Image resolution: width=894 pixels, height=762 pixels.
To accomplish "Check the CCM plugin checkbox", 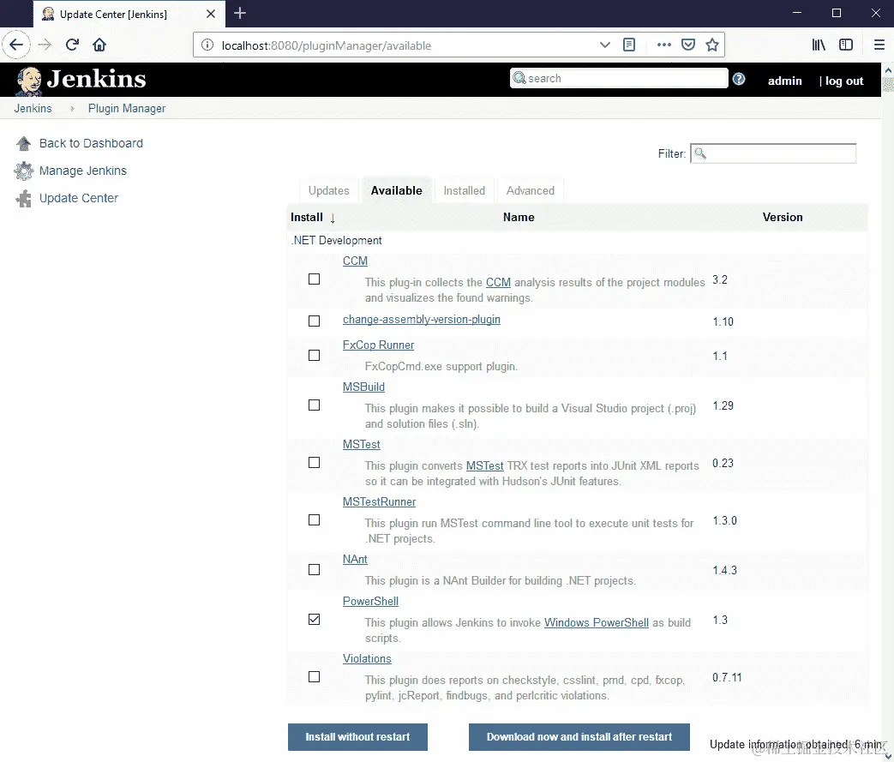I will coord(315,279).
